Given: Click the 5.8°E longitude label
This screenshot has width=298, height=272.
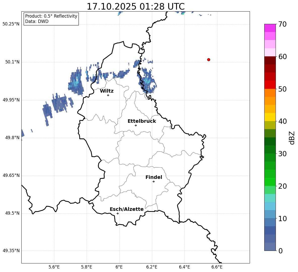Looking at the screenshot, I should point(87,267).
